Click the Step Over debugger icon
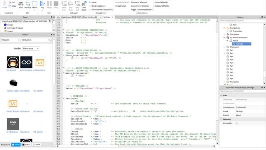This screenshot has width=266, height=150. 71,5
